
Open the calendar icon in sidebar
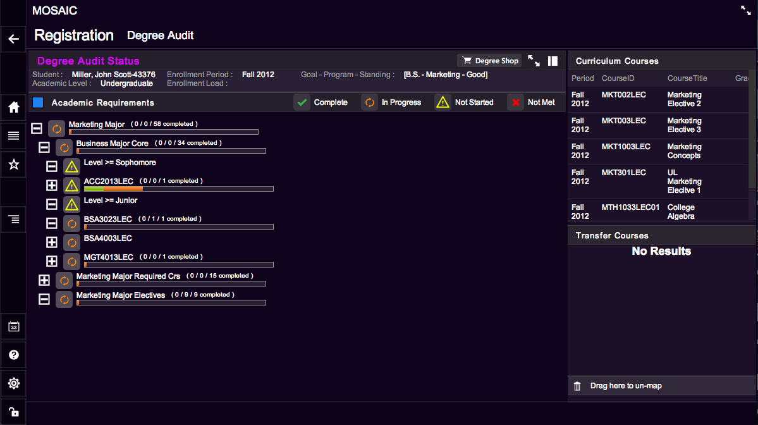point(13,327)
